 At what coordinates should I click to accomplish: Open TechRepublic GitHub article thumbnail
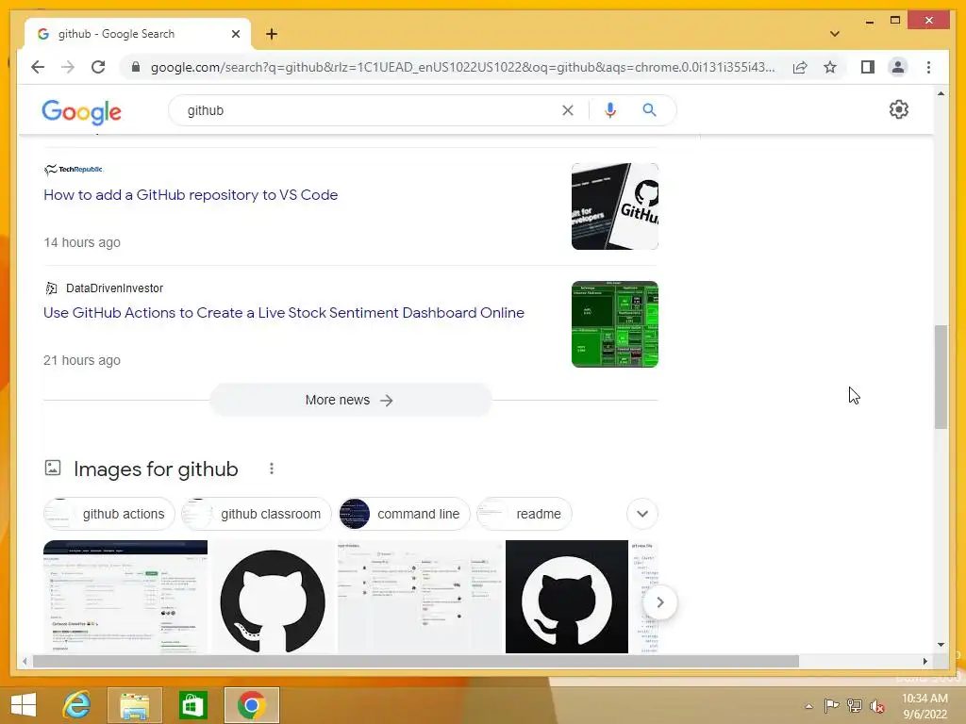click(x=614, y=206)
